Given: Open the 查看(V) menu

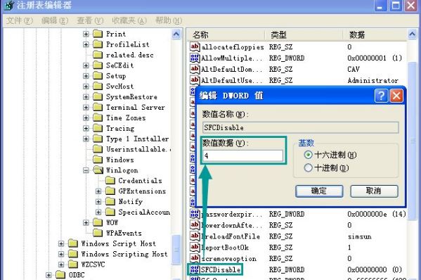Looking at the screenshot, I should point(90,20).
